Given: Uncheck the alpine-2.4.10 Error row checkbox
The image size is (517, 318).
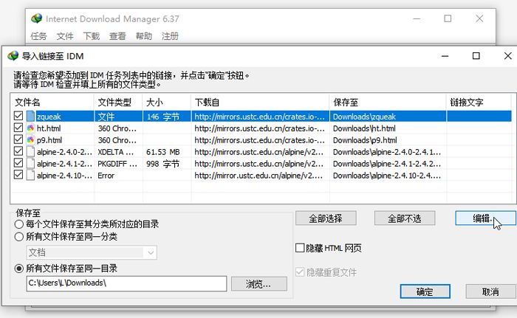Looking at the screenshot, I should pyautogui.click(x=18, y=175).
